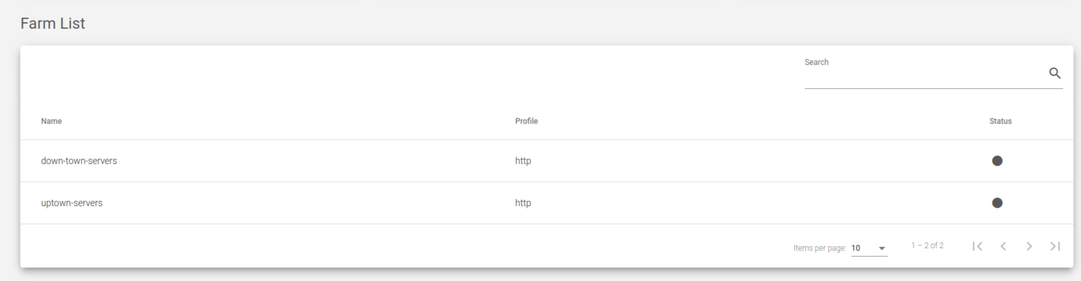Sort by the Profile column header
The height and width of the screenshot is (281, 1081).
(526, 121)
